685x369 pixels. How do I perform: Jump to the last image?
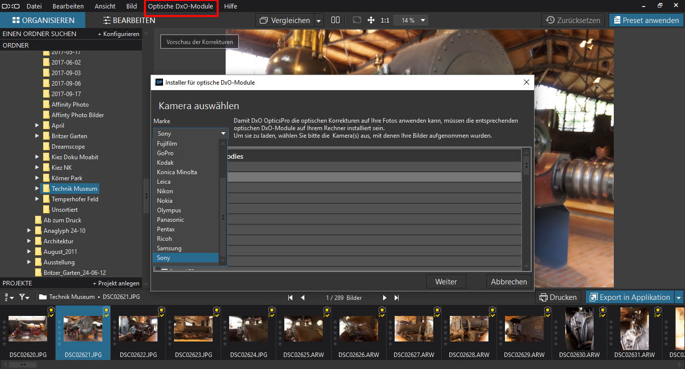coord(397,297)
